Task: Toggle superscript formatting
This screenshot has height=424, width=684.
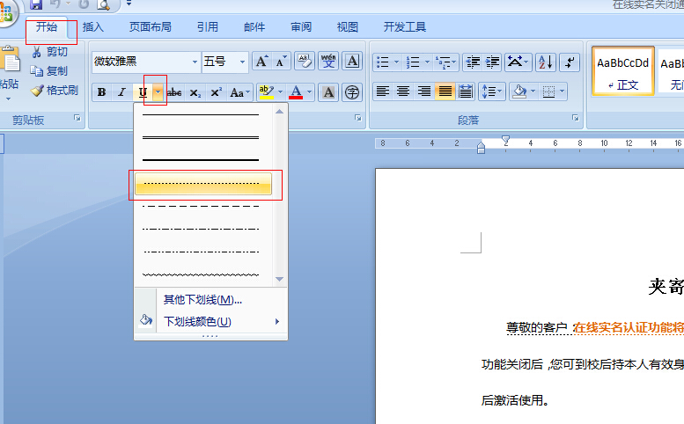Action: [216, 92]
